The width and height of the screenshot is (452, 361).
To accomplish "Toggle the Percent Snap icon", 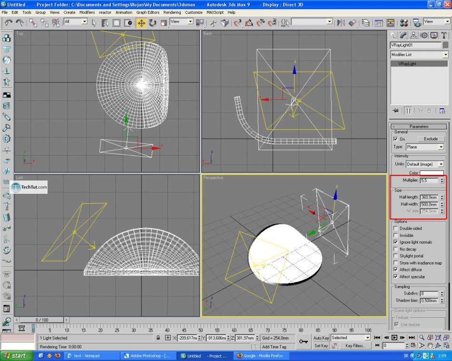I will click(260, 23).
